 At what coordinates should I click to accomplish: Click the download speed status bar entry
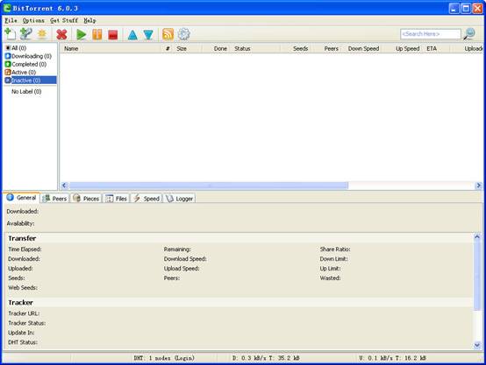(x=266, y=358)
